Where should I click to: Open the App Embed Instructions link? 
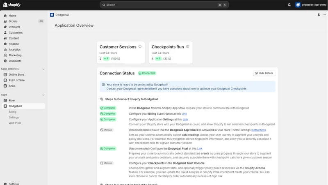click(x=259, y=130)
